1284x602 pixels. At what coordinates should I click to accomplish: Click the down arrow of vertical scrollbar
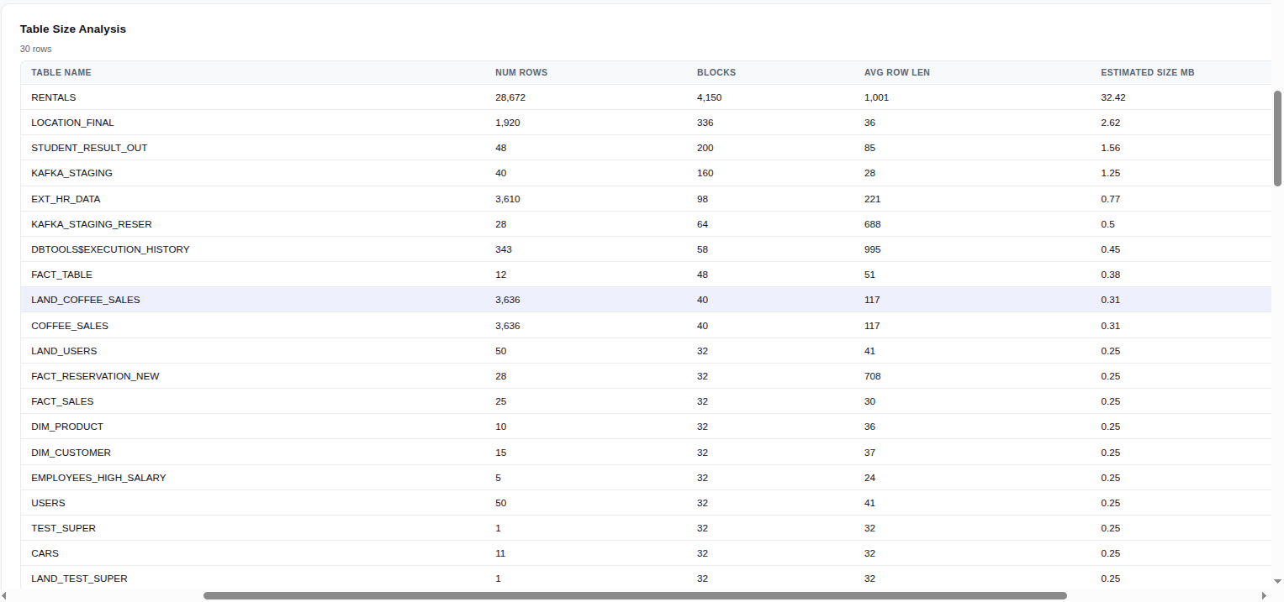tap(1277, 580)
